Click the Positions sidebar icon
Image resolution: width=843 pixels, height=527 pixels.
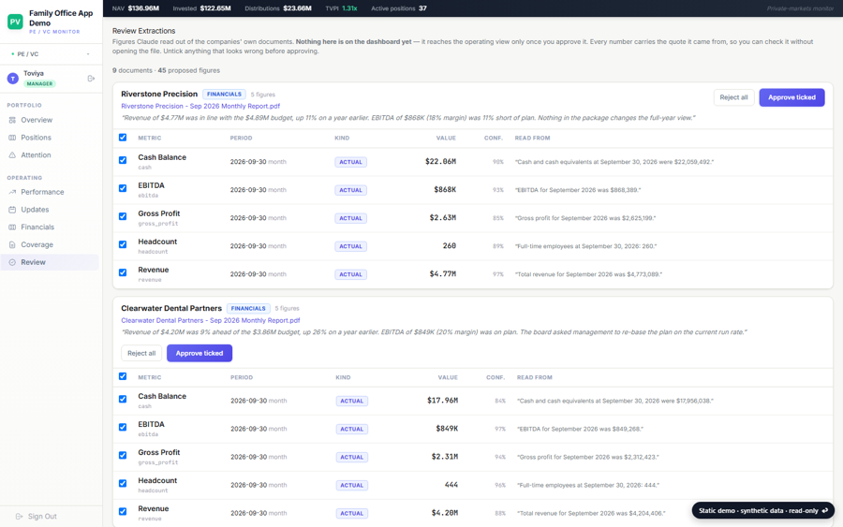tap(12, 138)
